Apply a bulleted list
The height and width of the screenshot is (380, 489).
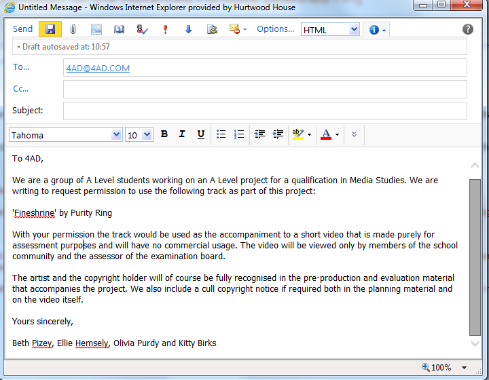coord(221,134)
